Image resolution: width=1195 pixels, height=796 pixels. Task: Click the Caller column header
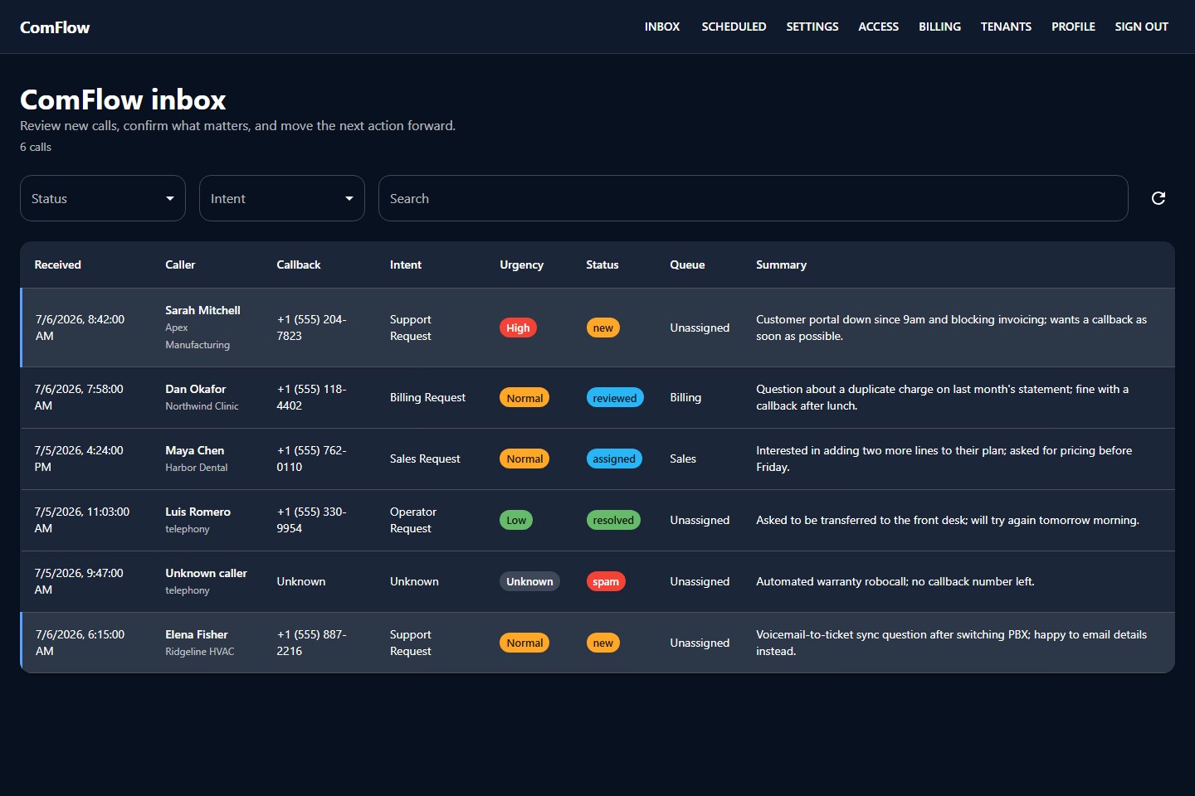point(180,265)
